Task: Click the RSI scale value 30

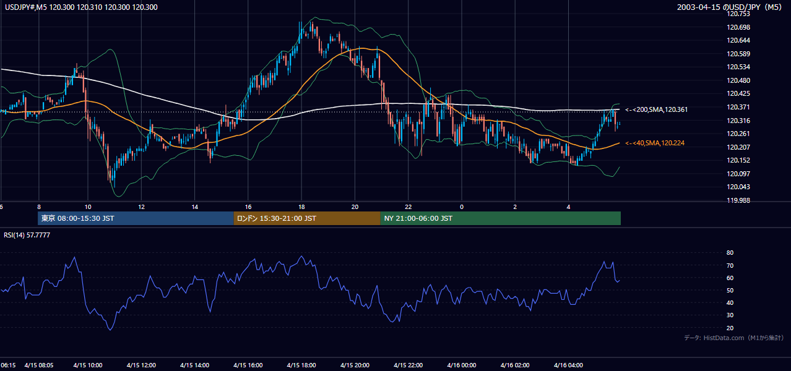Action: coord(730,315)
